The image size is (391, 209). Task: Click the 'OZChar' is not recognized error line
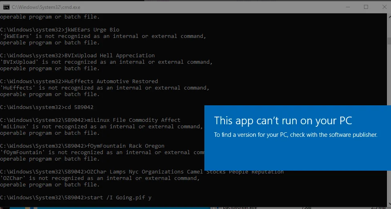[100, 178]
